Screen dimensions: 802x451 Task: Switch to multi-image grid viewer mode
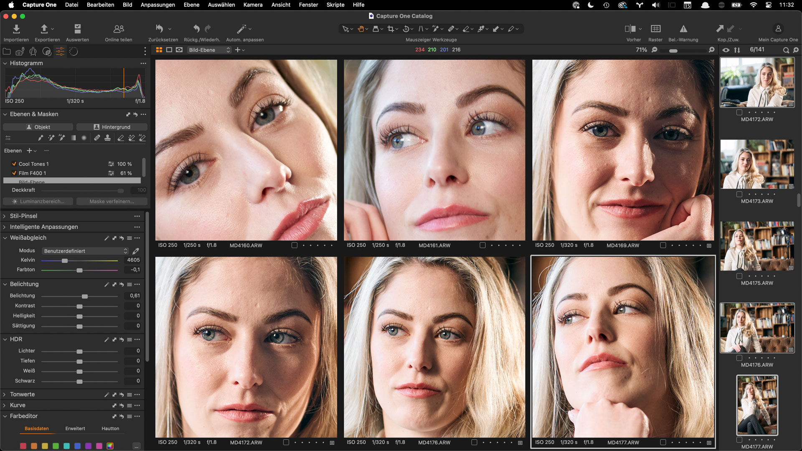159,50
